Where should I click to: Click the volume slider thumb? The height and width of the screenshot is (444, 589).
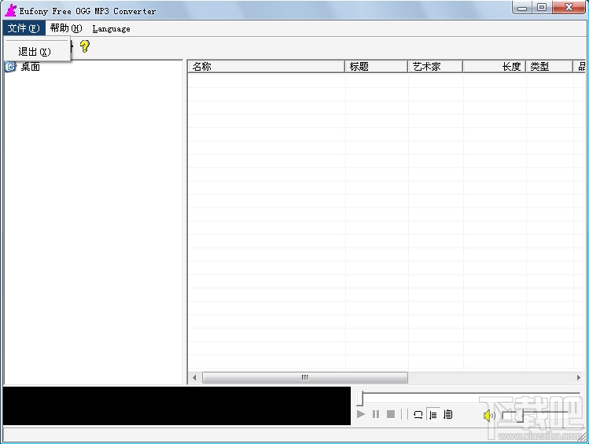pyautogui.click(x=521, y=415)
